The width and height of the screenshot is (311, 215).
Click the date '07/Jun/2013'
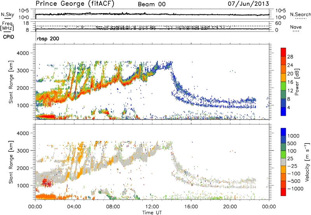click(248, 4)
